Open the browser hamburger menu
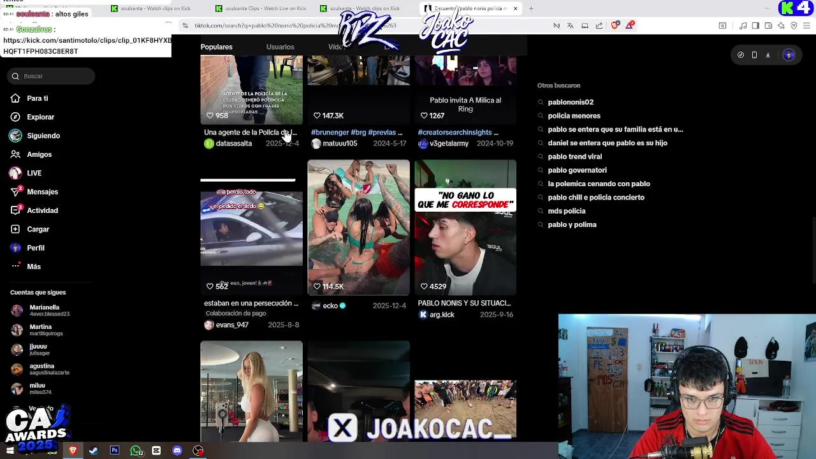Viewport: 816px width, 459px height. point(807,25)
